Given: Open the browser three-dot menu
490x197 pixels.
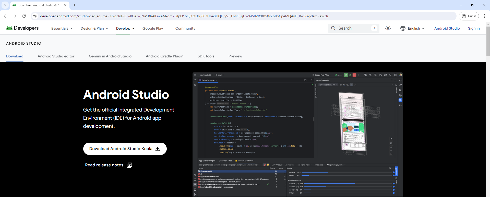Looking at the screenshot, I should click(x=484, y=16).
